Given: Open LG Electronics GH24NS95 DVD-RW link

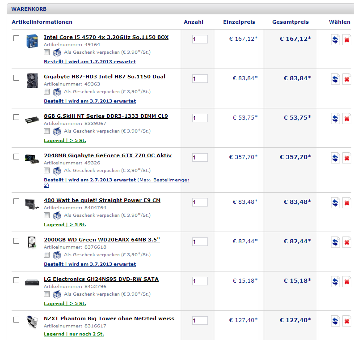Looking at the screenshot, I should [x=101, y=279].
